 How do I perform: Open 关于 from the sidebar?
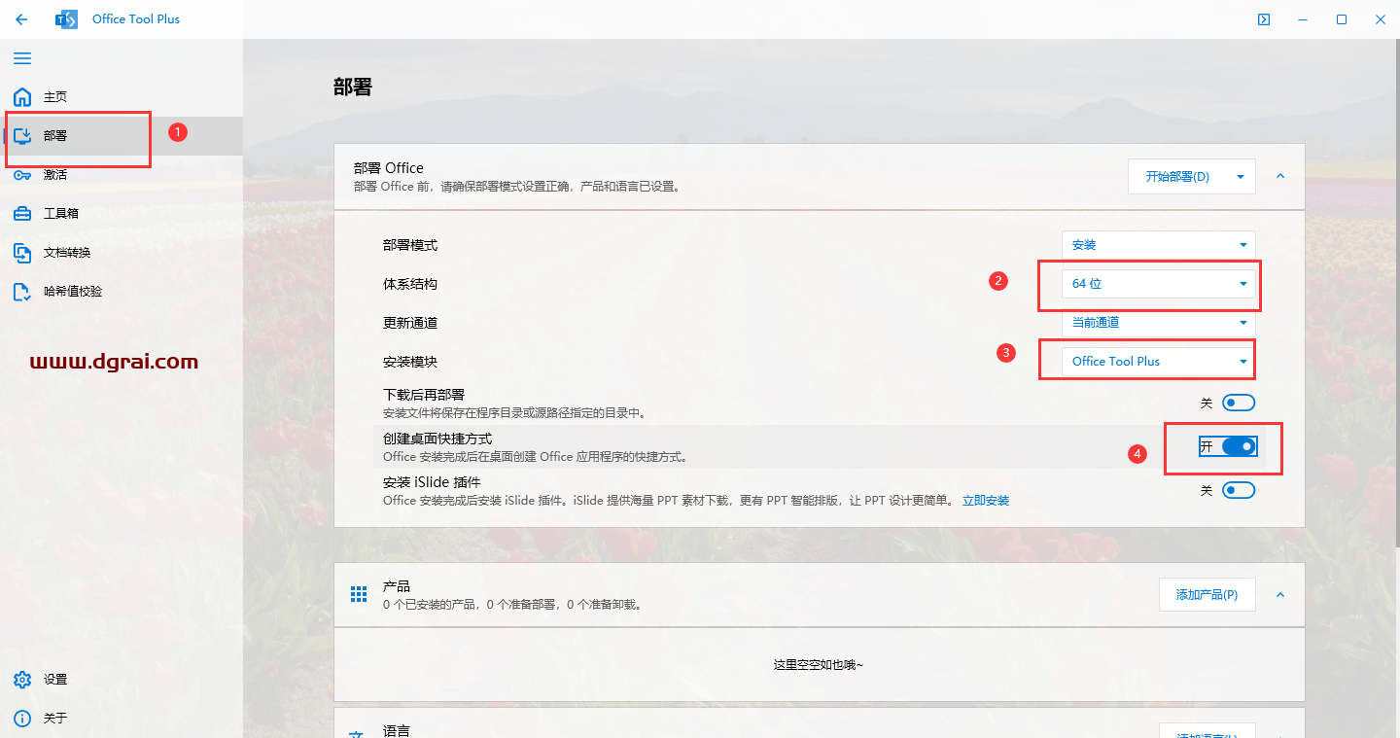(122, 719)
